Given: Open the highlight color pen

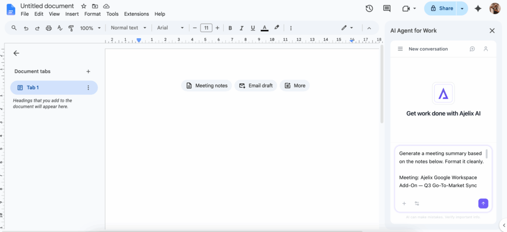Looking at the screenshot, I should pyautogui.click(x=276, y=28).
